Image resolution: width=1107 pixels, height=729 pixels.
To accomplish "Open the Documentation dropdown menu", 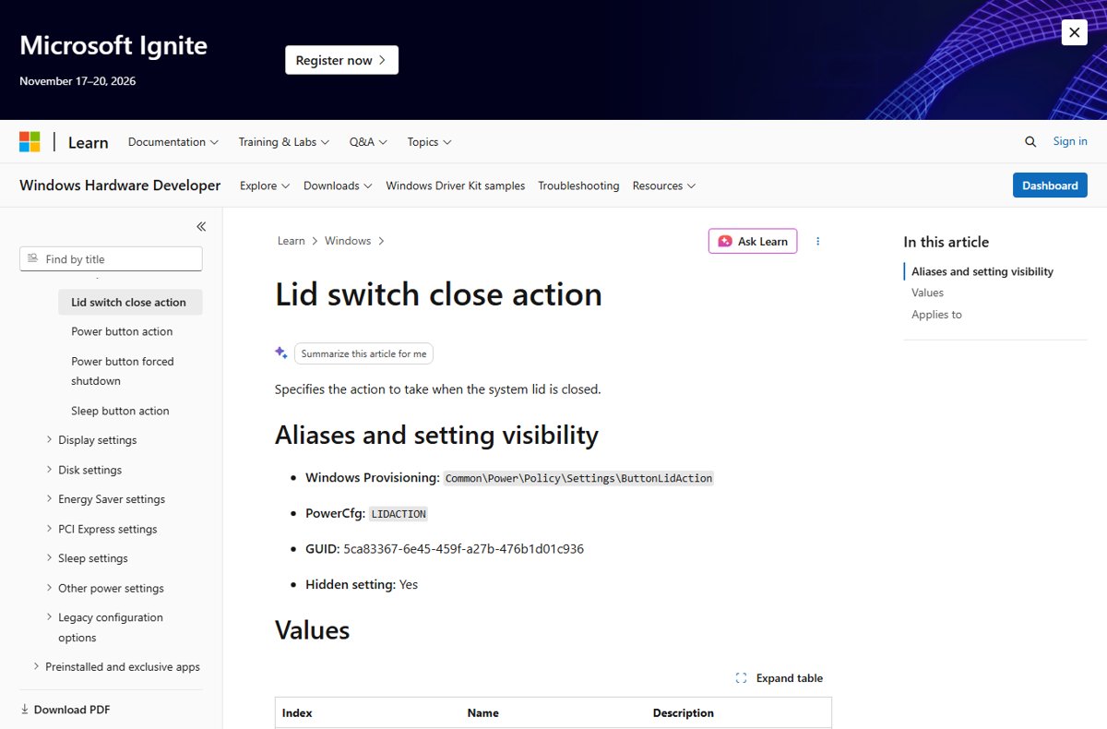I will (x=173, y=142).
